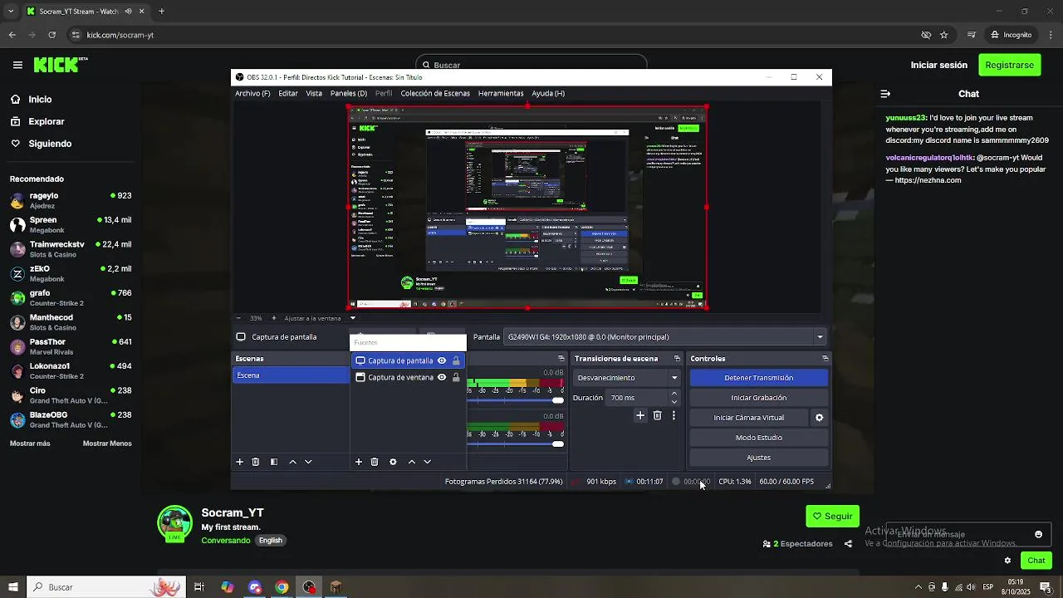Open Colección de Escenas menu

pos(435,94)
